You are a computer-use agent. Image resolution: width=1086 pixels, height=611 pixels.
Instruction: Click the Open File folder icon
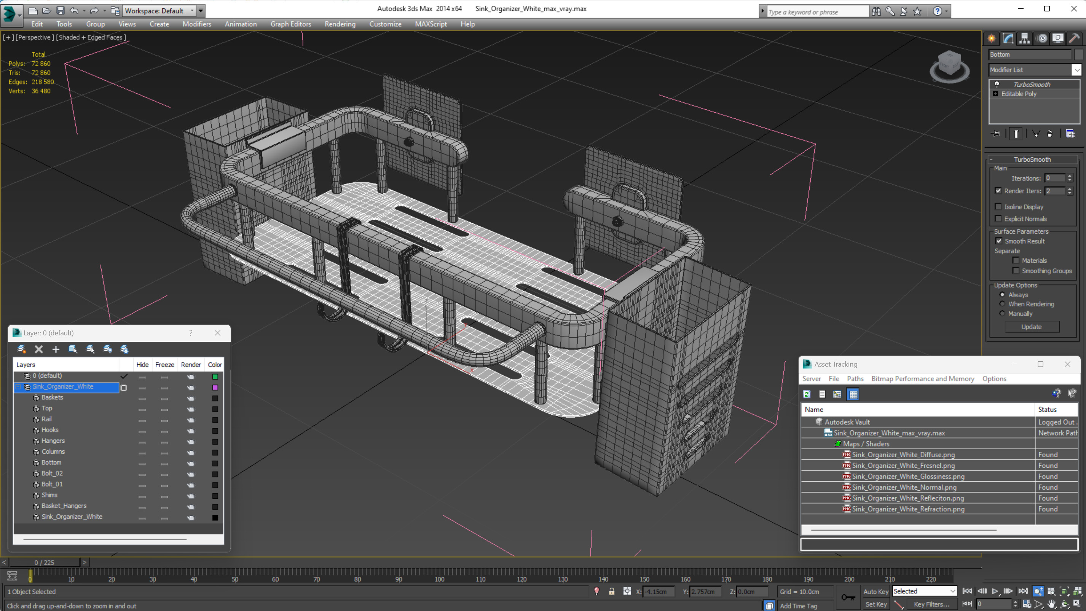click(47, 11)
